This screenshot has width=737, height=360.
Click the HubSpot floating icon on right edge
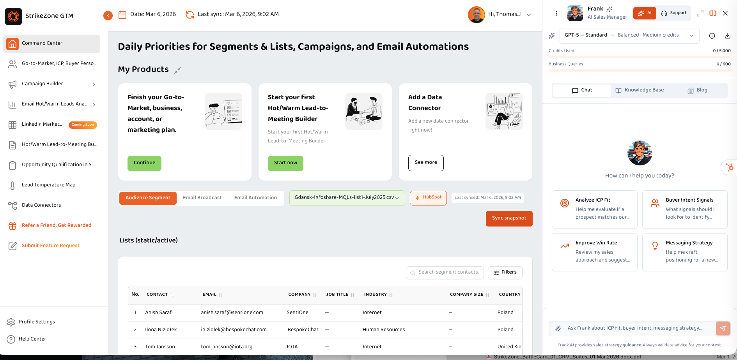(729, 168)
